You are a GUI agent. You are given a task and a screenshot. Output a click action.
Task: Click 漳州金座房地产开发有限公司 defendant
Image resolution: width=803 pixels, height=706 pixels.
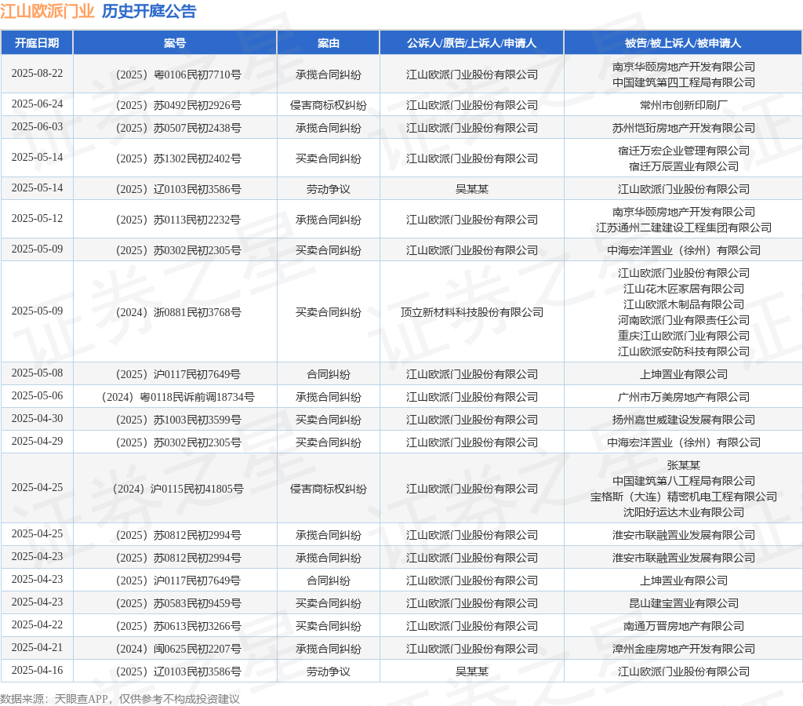pyautogui.click(x=684, y=650)
